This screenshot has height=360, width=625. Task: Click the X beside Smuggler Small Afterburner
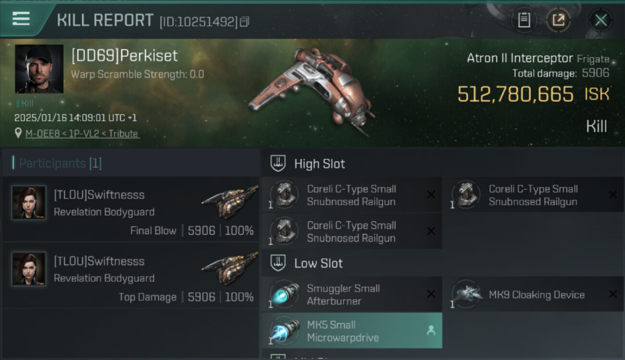(x=431, y=294)
